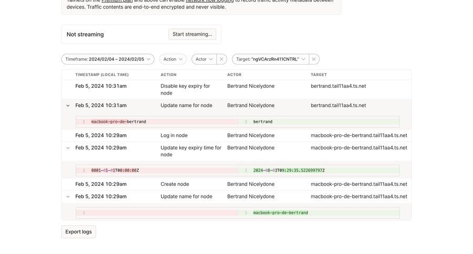The height and width of the screenshot is (254, 473).
Task: Select the added name macbook-pro-de-bertrand in green
Action: coord(281,213)
